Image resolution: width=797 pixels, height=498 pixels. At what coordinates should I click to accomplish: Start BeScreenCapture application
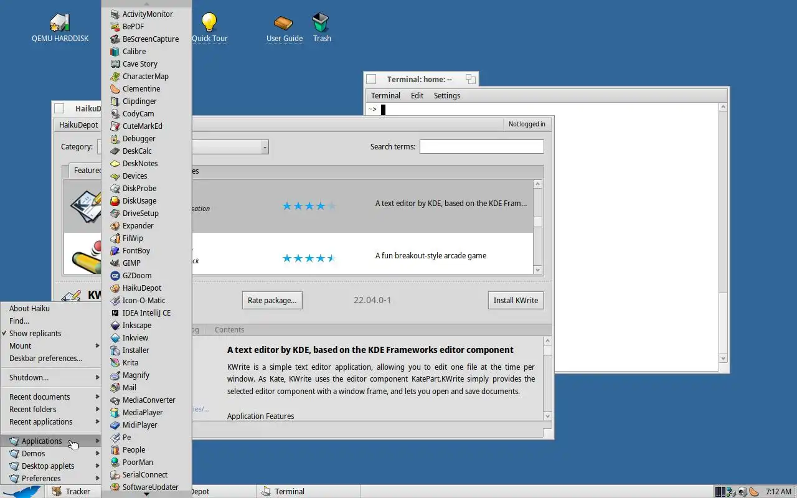(x=146, y=39)
